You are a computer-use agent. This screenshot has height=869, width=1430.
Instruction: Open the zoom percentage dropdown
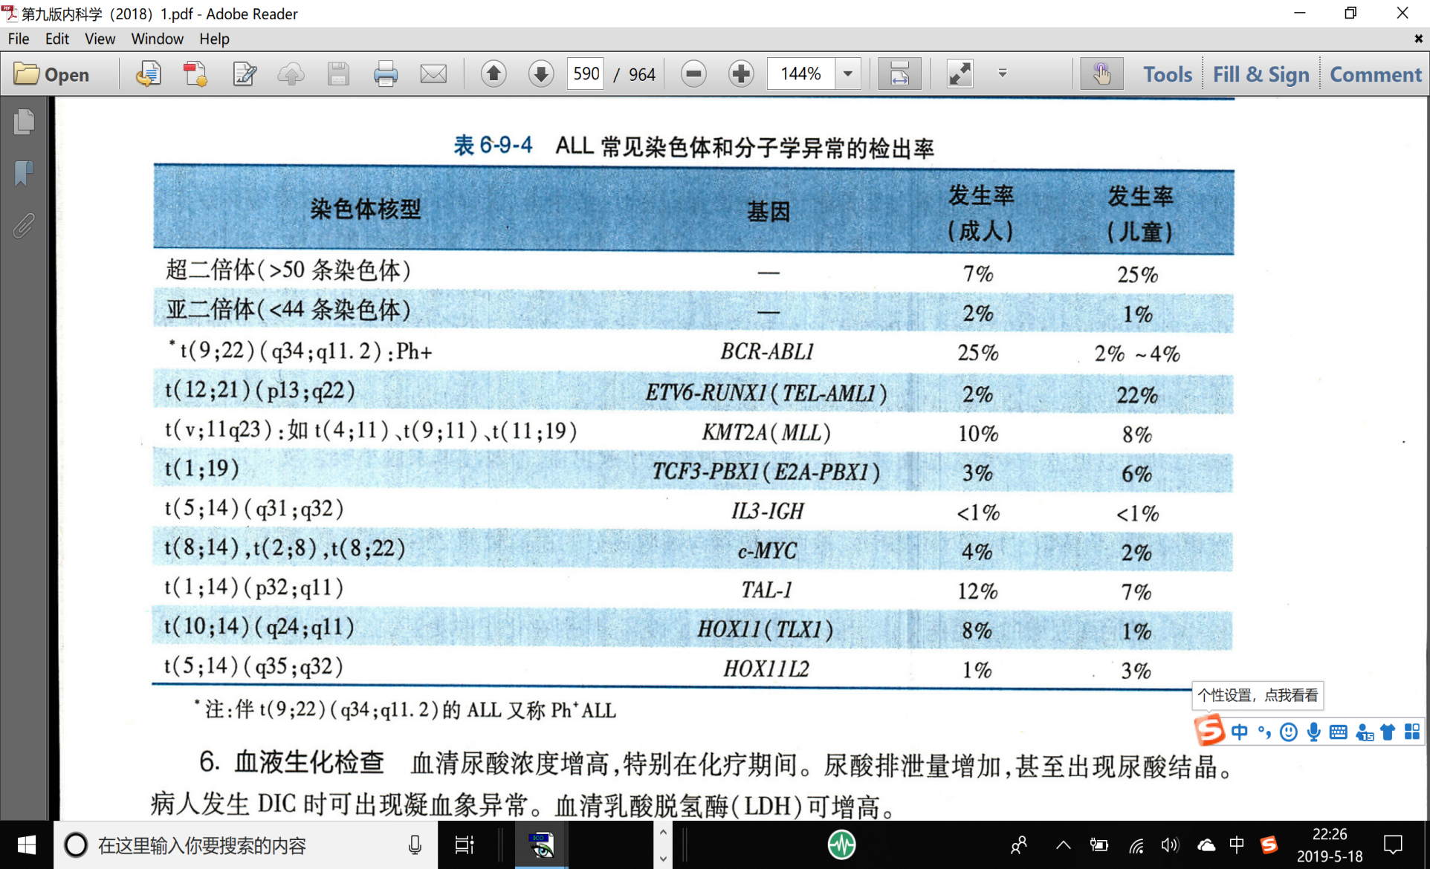[848, 74]
